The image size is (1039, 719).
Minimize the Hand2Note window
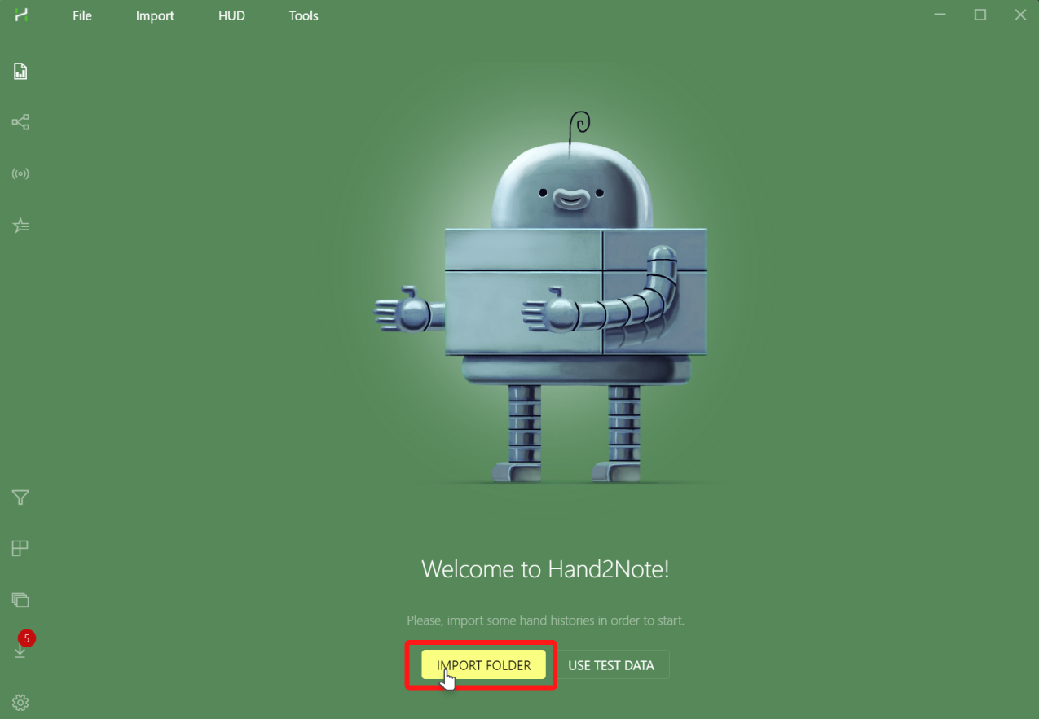pyautogui.click(x=940, y=15)
